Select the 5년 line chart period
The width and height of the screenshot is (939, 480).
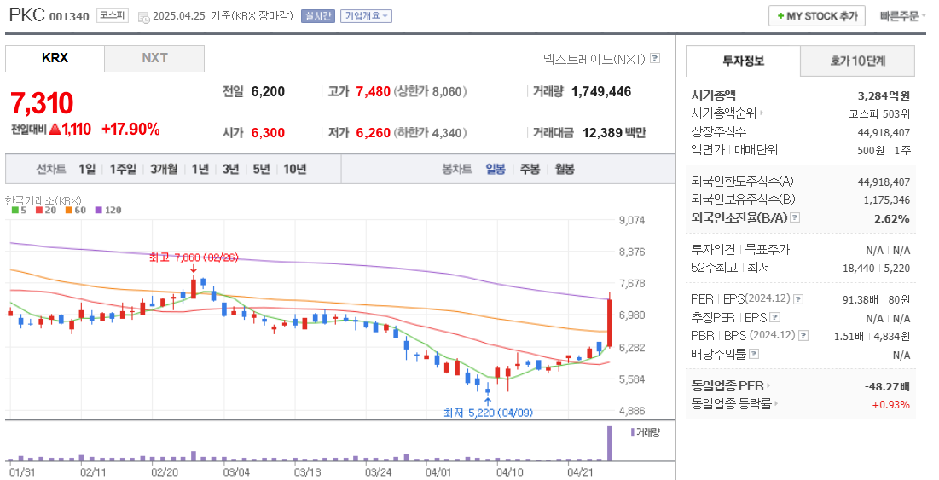(261, 170)
